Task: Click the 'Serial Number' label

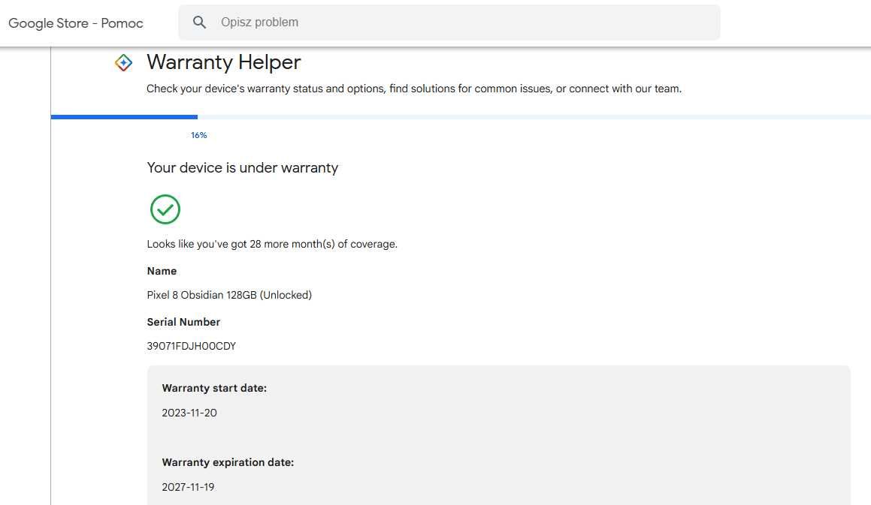Action: coord(183,323)
